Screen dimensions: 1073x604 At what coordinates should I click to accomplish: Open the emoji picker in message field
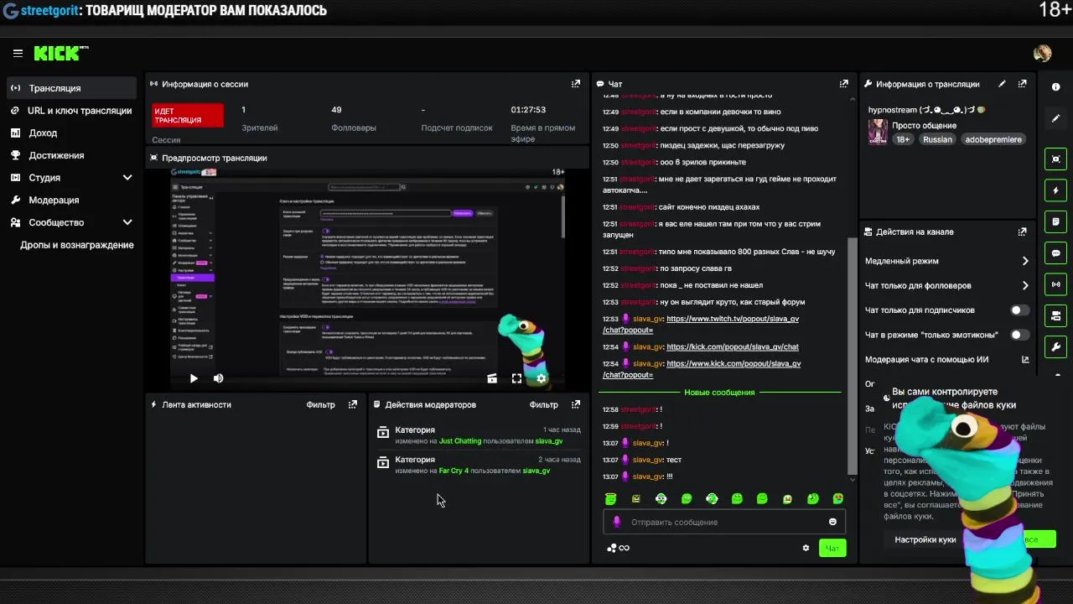point(832,522)
